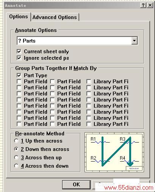Click the ? Parts combo box field
This screenshot has width=155, height=192.
(77, 41)
